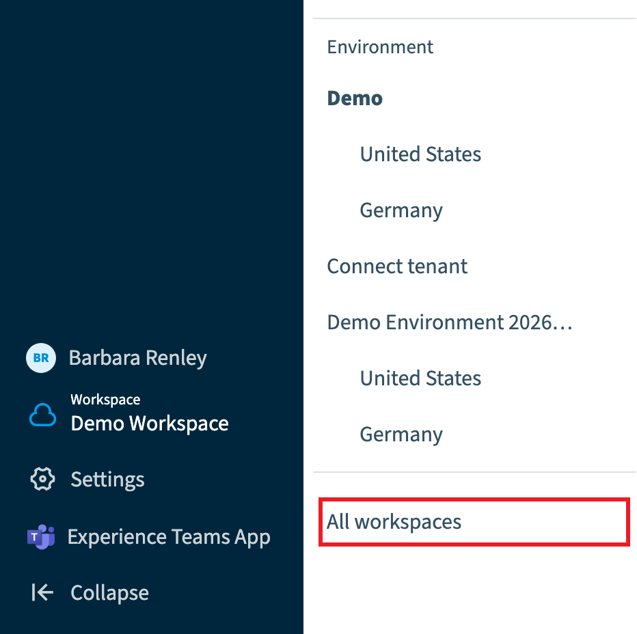Click the Collapse arrow icon

(42, 592)
